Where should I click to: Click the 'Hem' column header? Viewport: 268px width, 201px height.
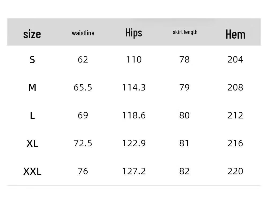click(x=235, y=34)
